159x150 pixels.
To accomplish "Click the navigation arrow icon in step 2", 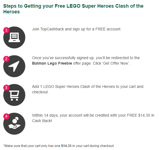I will 14,66.
